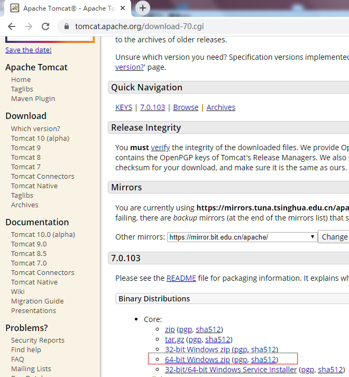Image resolution: width=349 pixels, height=377 pixels.
Task: Open Tomcat Connectors under Download
Action: [43, 176]
